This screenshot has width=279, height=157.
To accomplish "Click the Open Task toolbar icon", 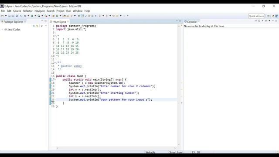I will (x=68, y=16).
